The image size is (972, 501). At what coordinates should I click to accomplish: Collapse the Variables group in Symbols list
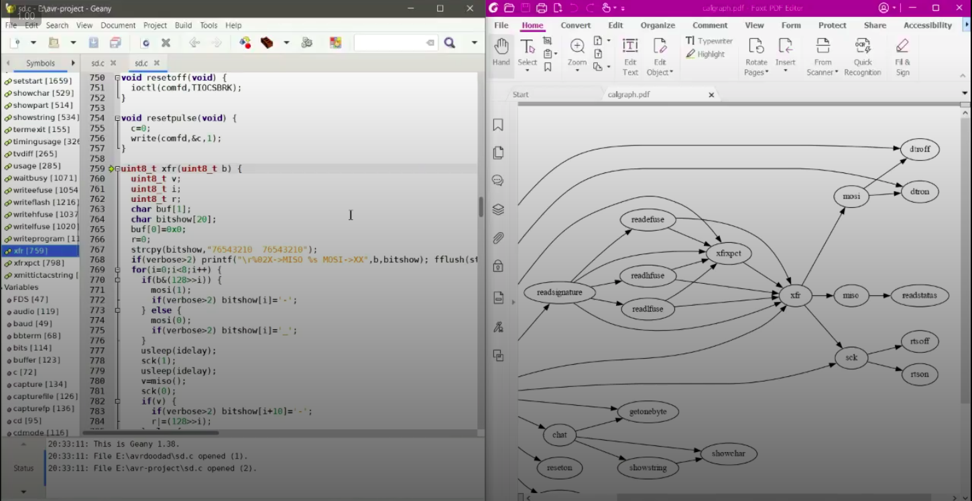point(3,287)
